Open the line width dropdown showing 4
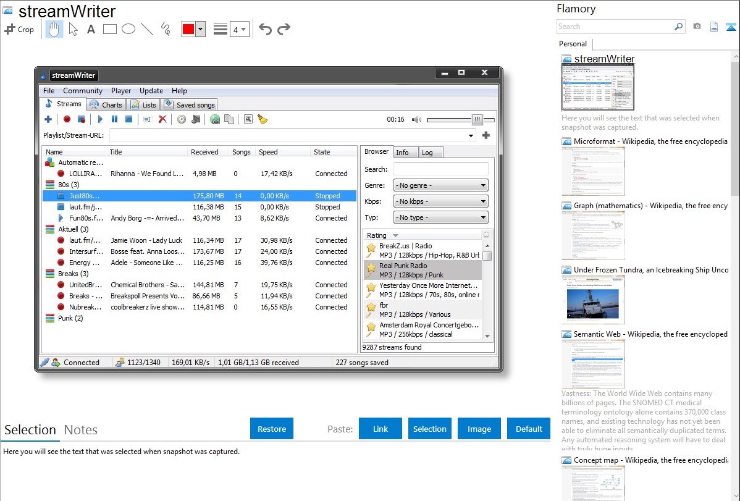This screenshot has width=740, height=501. (x=239, y=30)
